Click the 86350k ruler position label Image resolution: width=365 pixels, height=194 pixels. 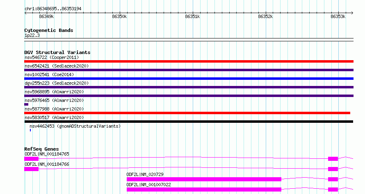tap(119, 17)
